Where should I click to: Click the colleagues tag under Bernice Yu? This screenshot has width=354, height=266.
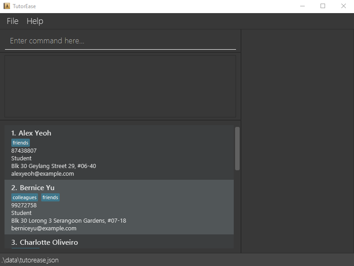coord(24,197)
